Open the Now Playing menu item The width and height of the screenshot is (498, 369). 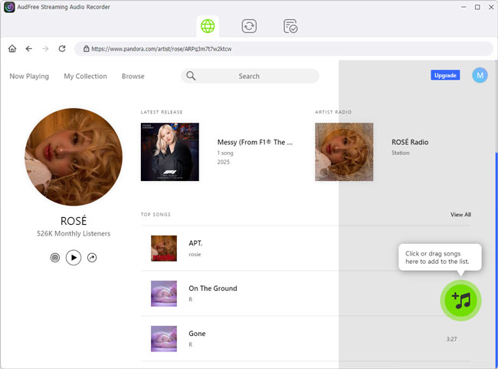click(29, 77)
